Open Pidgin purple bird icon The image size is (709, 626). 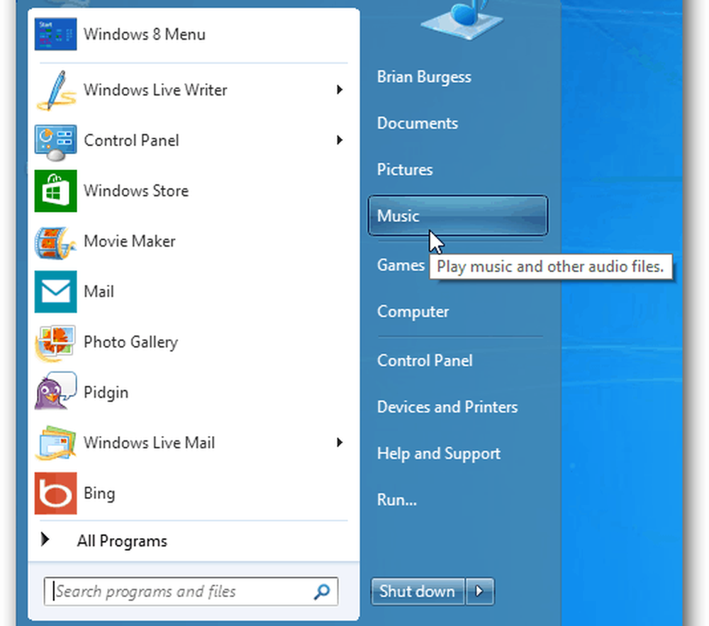(55, 392)
